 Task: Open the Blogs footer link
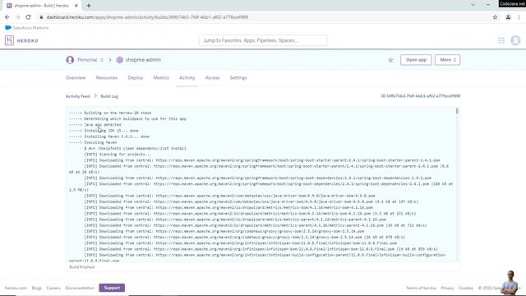coord(36,288)
